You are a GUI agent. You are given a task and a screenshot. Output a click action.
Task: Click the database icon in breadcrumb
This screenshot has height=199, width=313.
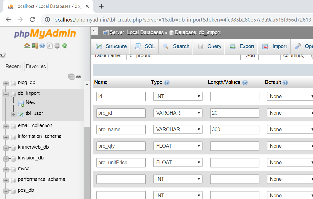(x=172, y=33)
